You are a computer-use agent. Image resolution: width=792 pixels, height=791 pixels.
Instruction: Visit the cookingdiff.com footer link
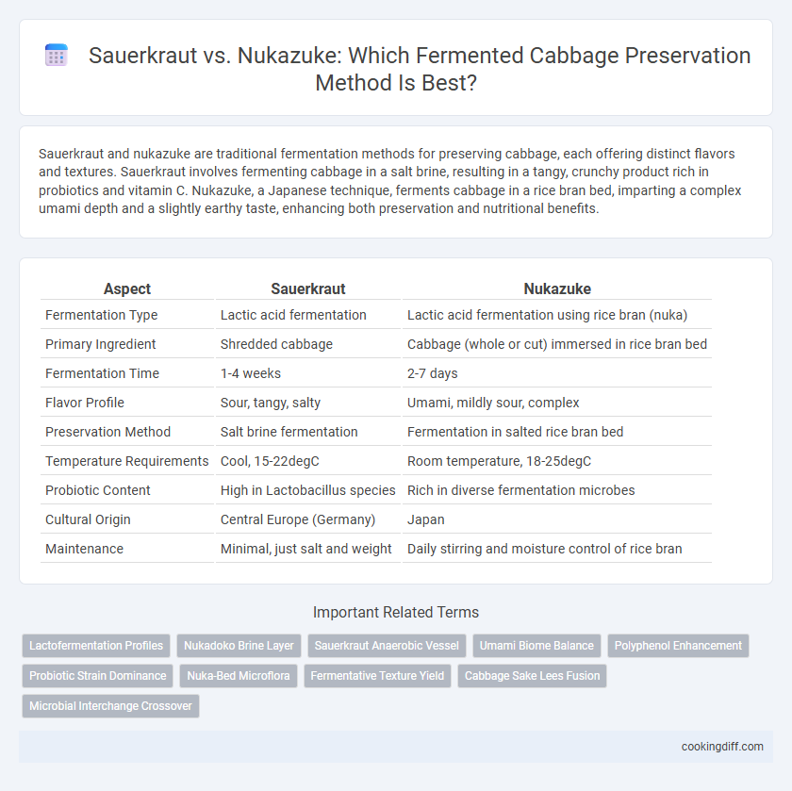coord(722,747)
